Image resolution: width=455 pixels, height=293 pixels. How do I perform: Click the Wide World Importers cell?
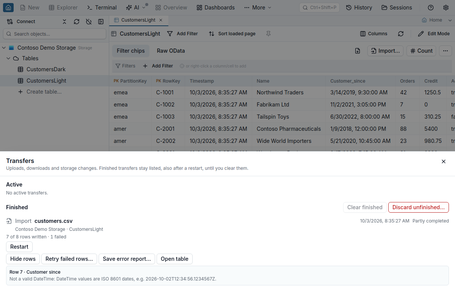point(289,141)
